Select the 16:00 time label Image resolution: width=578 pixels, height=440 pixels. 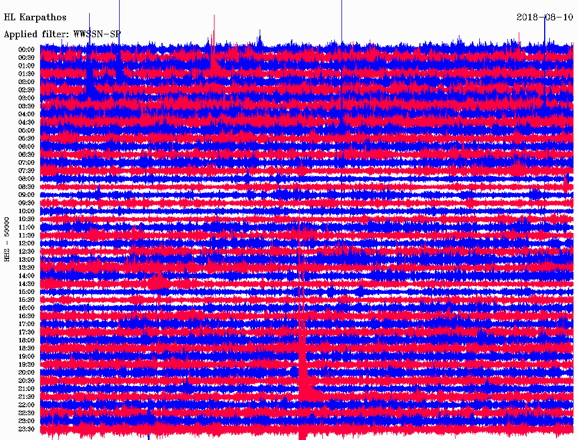pyautogui.click(x=27, y=308)
